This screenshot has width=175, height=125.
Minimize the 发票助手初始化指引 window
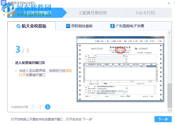pos(169,3)
